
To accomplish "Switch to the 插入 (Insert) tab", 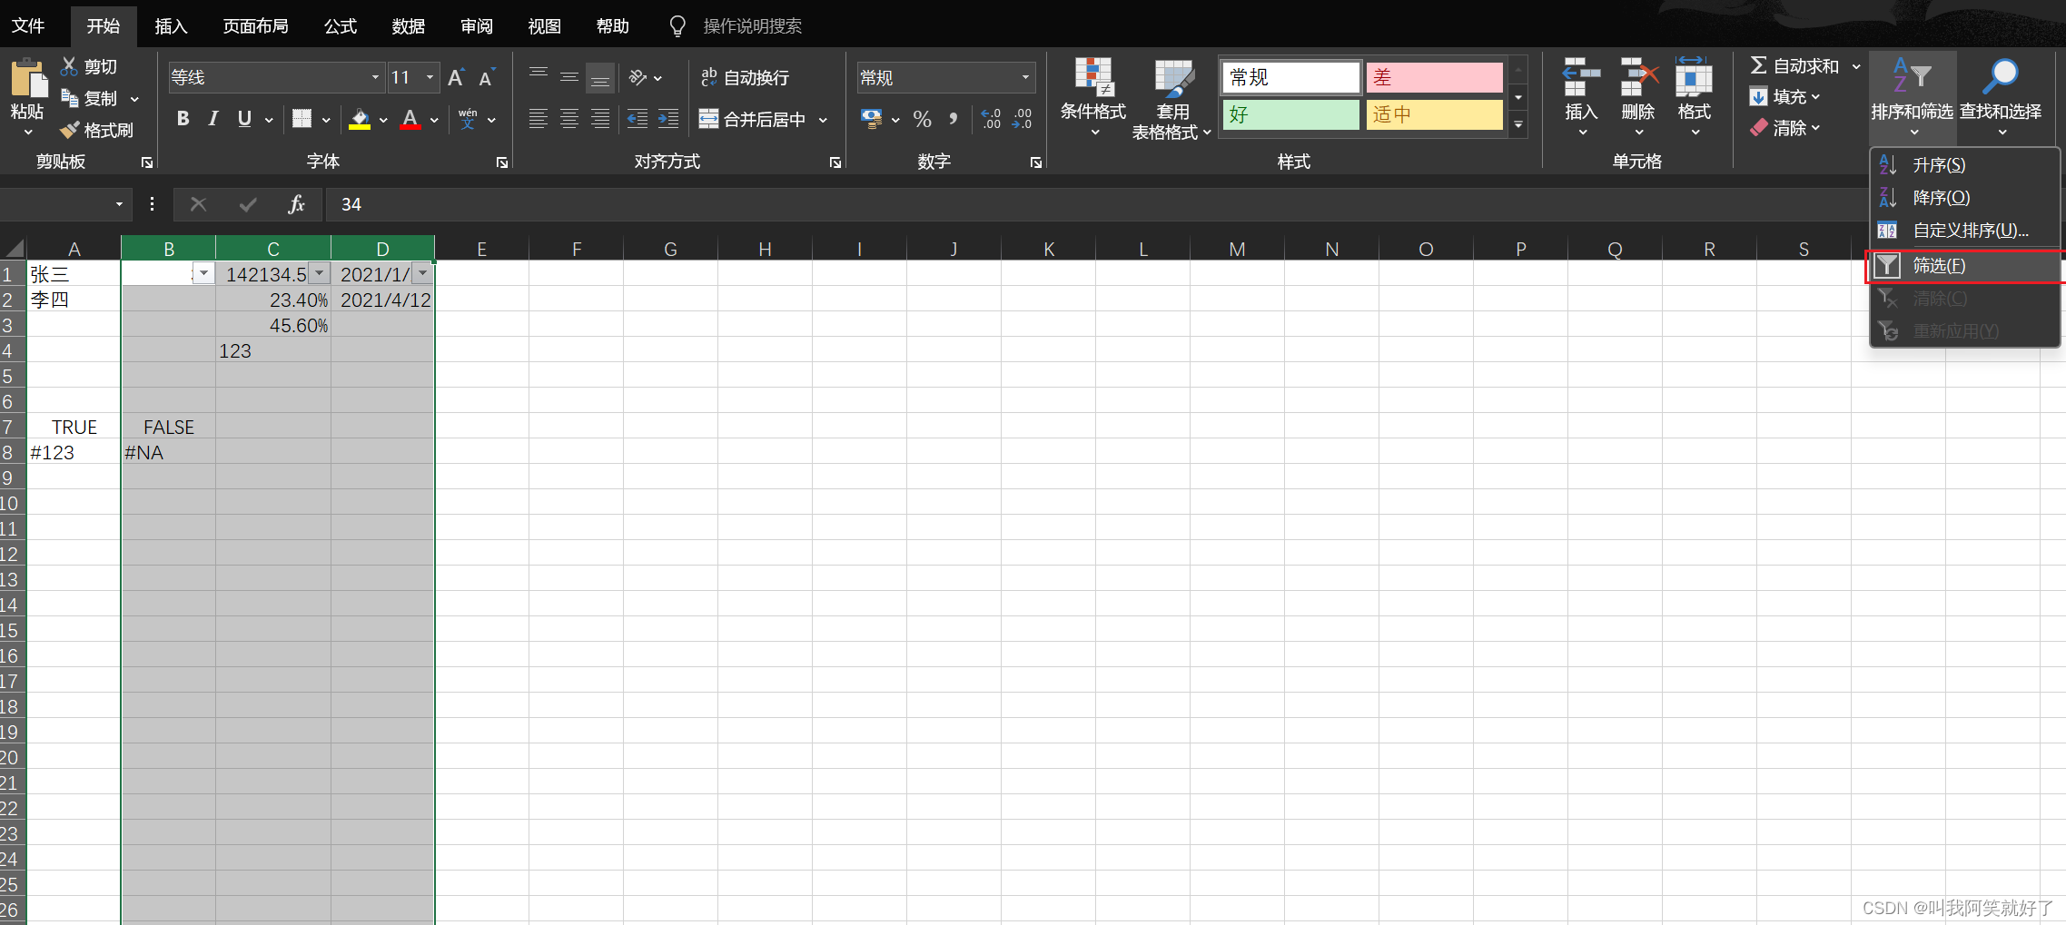I will (171, 25).
